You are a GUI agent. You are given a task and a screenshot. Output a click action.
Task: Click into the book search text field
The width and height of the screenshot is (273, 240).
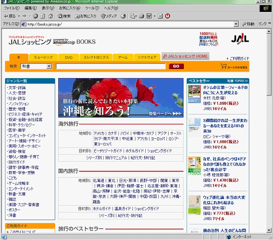point(110,66)
